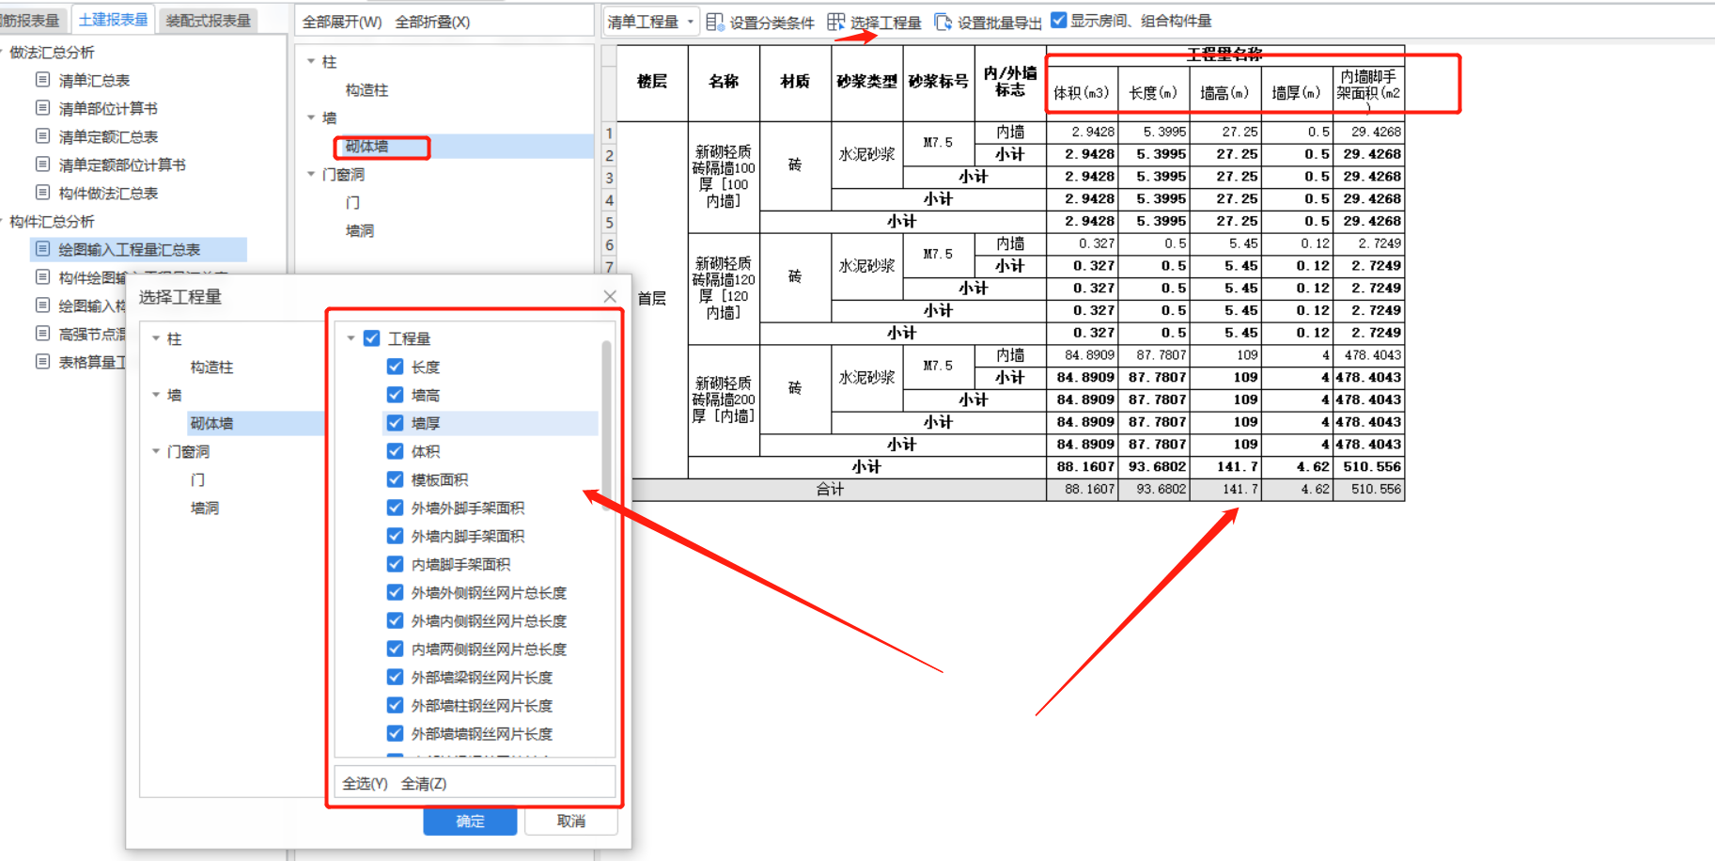Click the 设置分类条件 toolbar icon
The height and width of the screenshot is (861, 1715).
715,22
